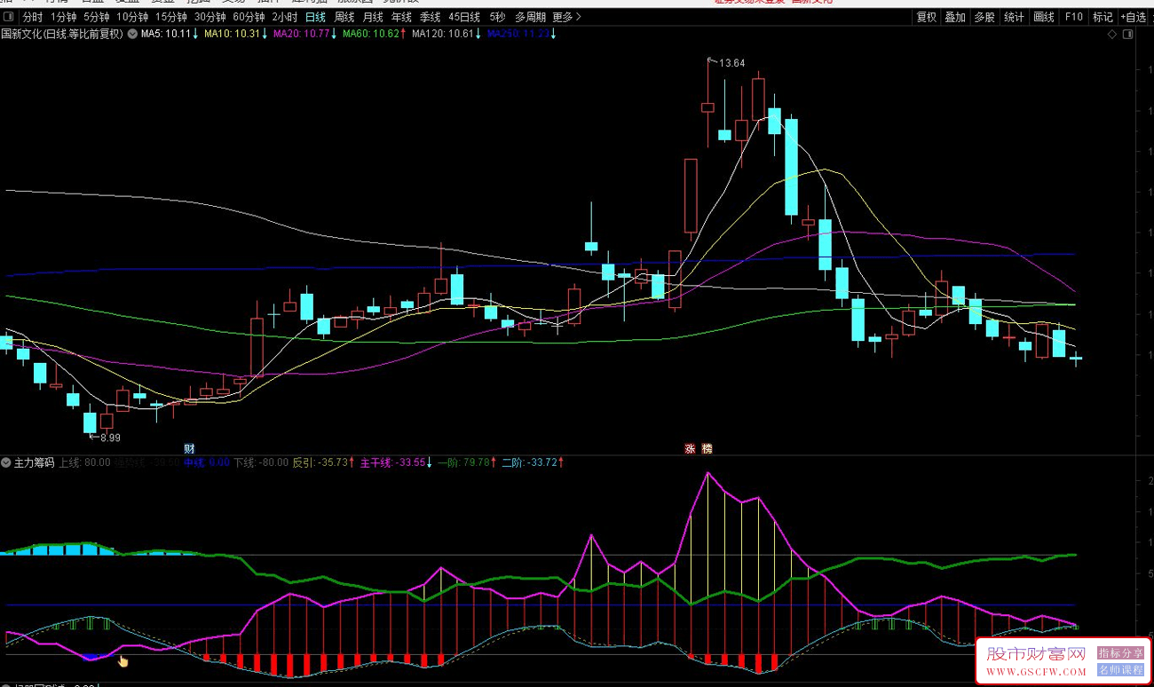The width and height of the screenshot is (1154, 687).
Task: Click the panel layout icon left of 分时
Action: 8,17
